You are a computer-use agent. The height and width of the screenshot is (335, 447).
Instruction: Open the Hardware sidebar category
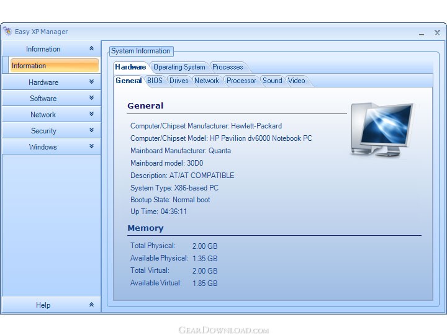52,82
